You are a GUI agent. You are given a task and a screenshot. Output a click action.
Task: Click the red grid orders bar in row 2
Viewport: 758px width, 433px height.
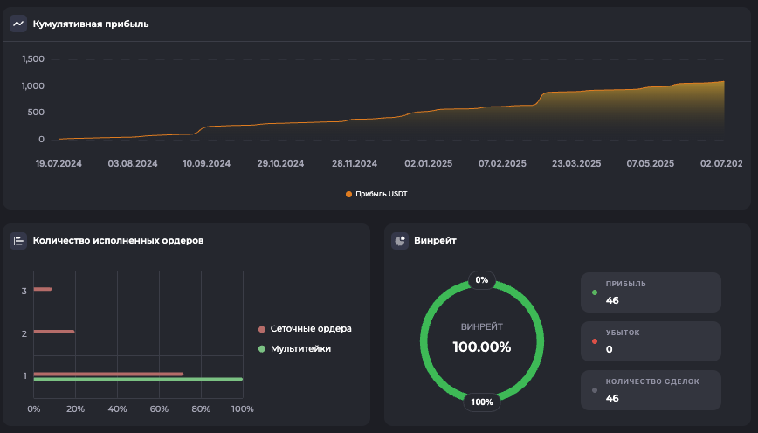tap(53, 332)
